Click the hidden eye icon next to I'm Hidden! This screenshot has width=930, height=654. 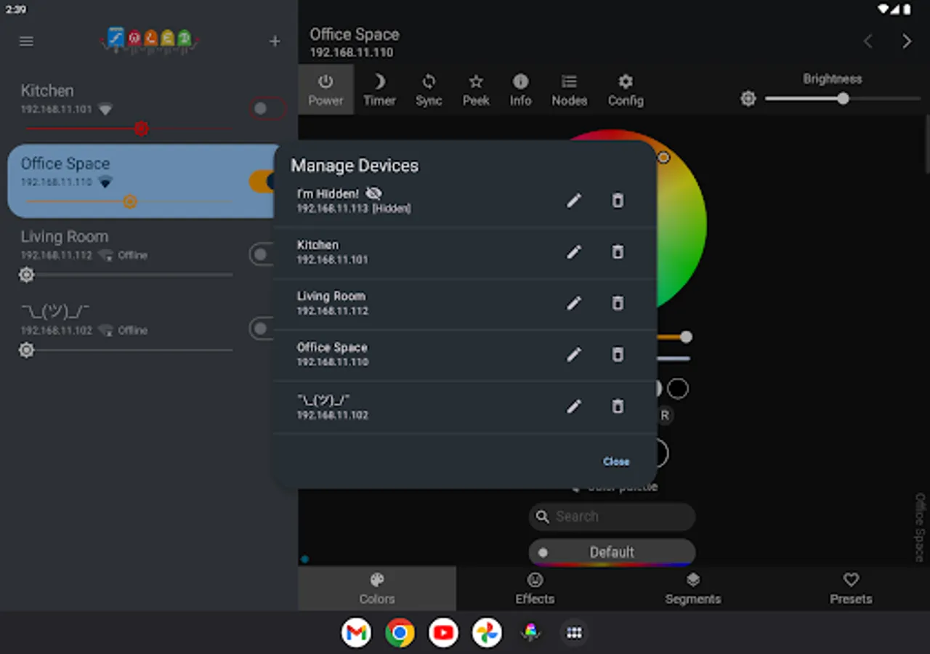tap(373, 193)
